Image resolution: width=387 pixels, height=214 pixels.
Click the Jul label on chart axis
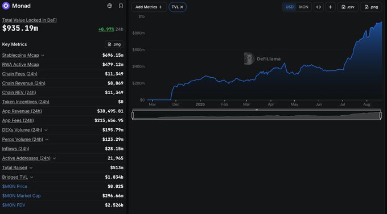(x=343, y=104)
